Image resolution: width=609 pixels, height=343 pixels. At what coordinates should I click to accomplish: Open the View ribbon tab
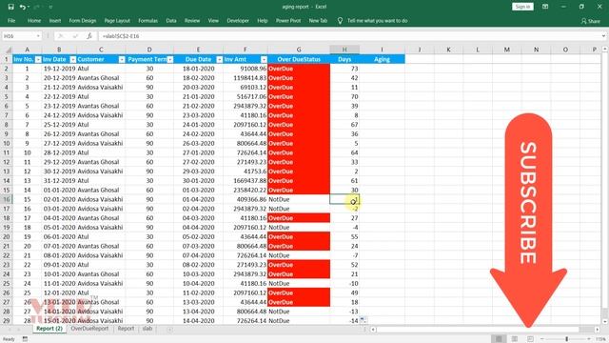(x=213, y=21)
